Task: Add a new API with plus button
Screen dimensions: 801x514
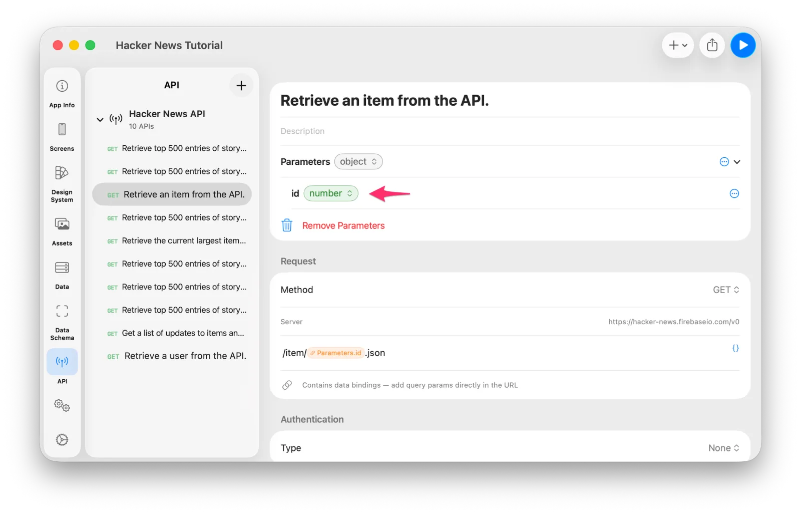Action: click(241, 86)
